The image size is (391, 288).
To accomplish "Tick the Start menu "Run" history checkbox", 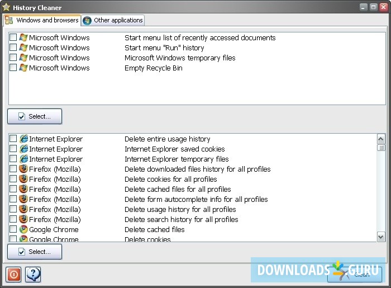I will point(13,48).
